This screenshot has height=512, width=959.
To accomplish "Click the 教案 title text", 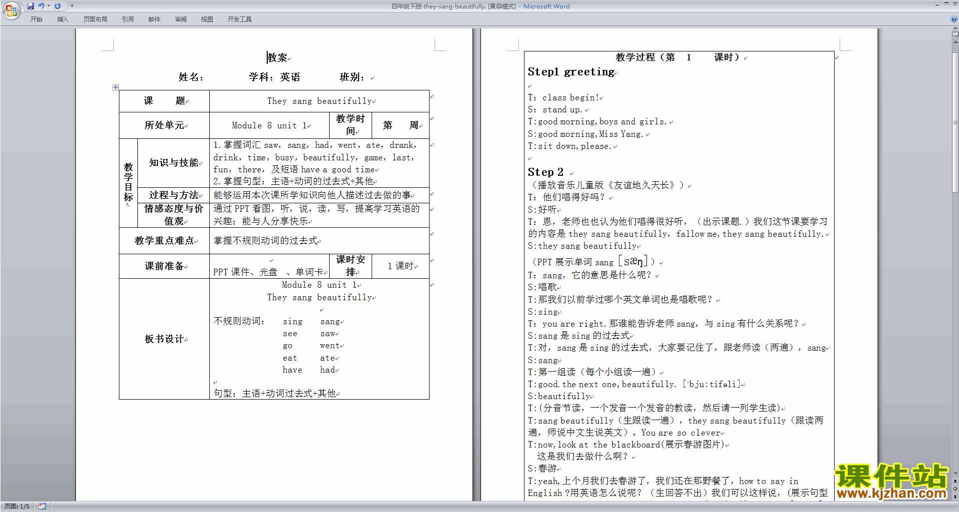I will pos(277,58).
